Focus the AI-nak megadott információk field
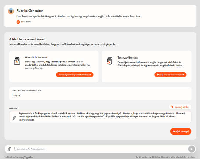Screen dimensions: 200x159 tap(100, 95)
